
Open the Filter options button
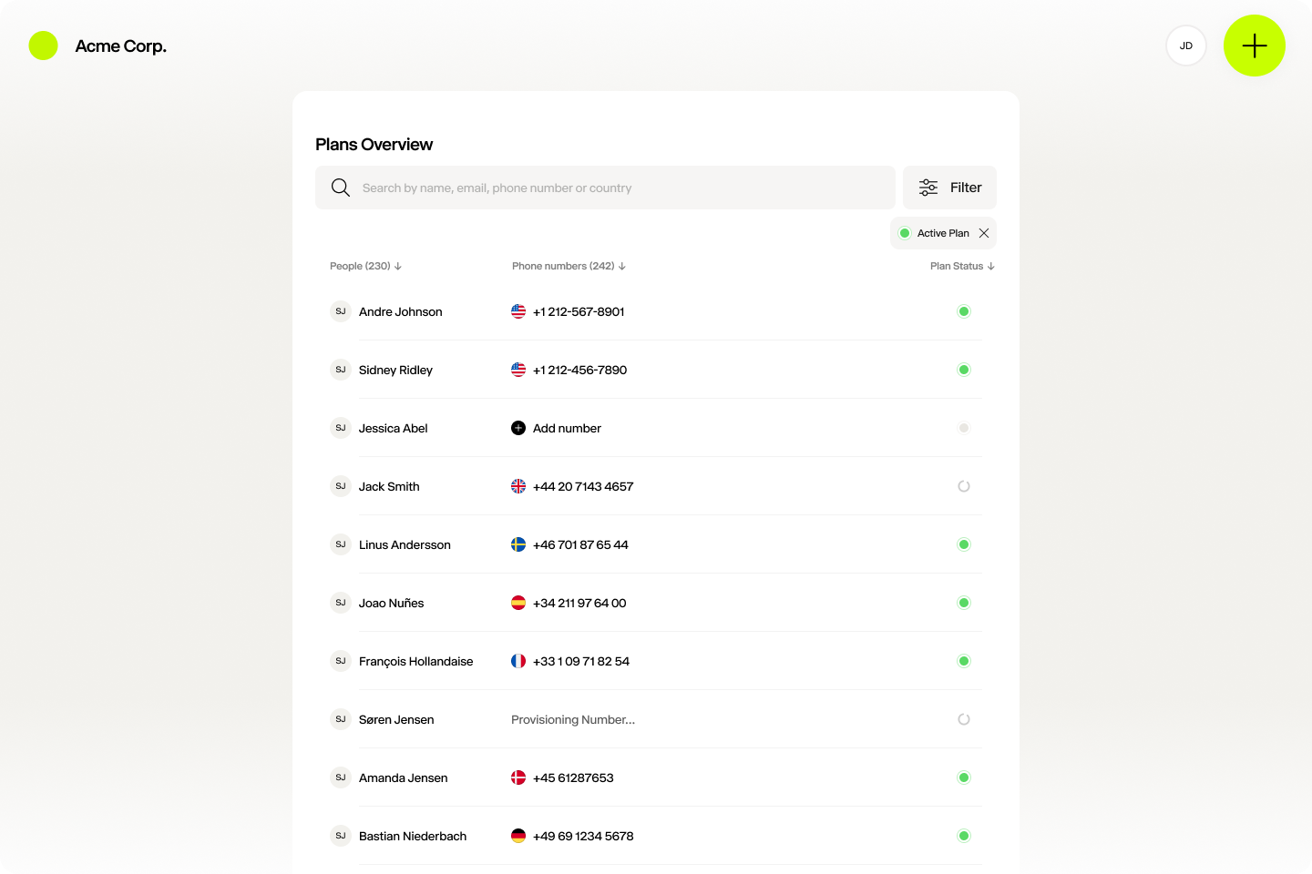point(949,188)
